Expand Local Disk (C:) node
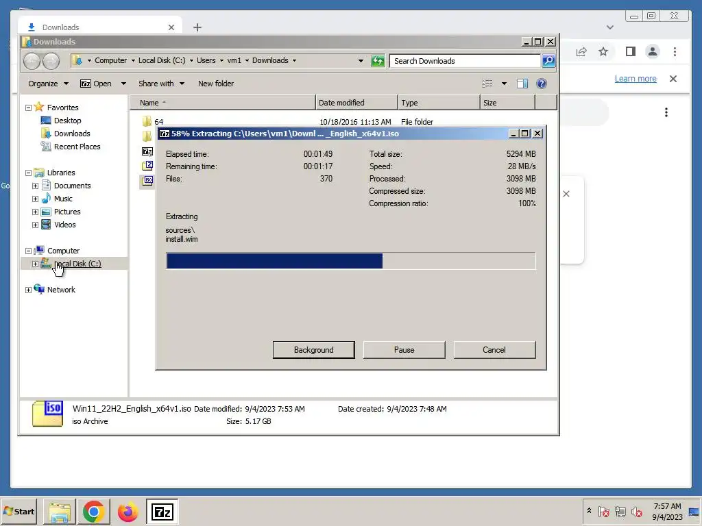 pyautogui.click(x=36, y=264)
